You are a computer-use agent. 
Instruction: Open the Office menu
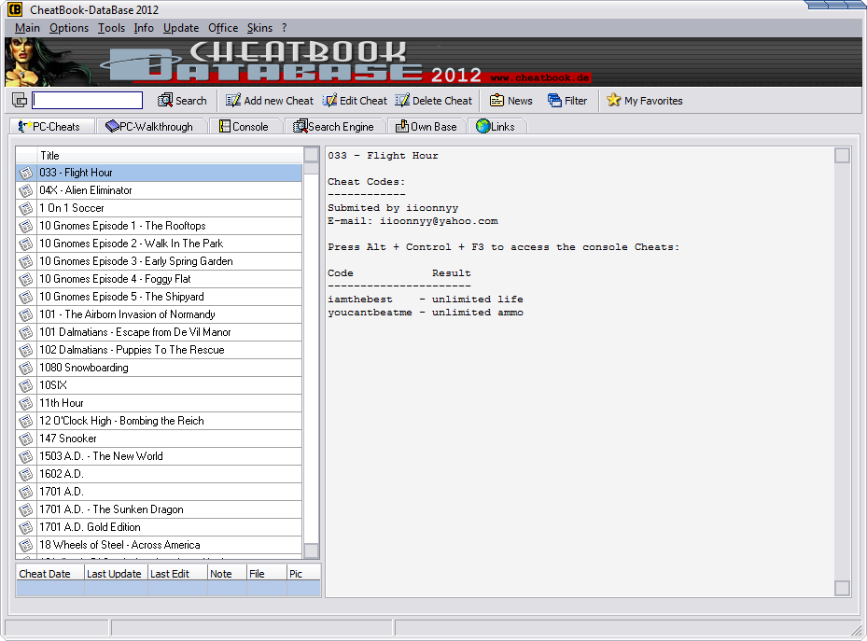click(x=223, y=28)
